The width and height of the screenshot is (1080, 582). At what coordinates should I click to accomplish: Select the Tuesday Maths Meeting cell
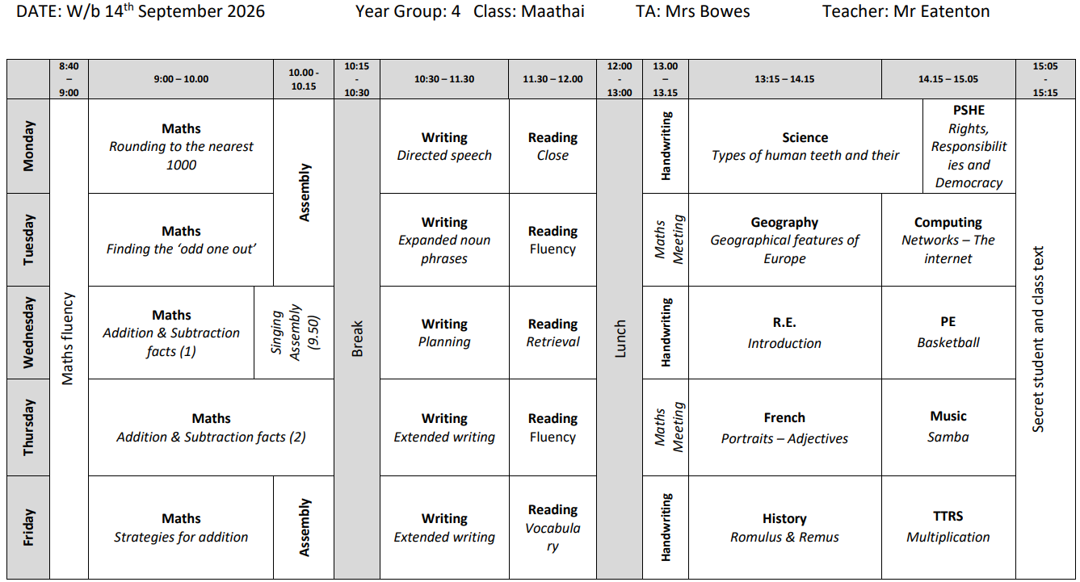(666, 240)
